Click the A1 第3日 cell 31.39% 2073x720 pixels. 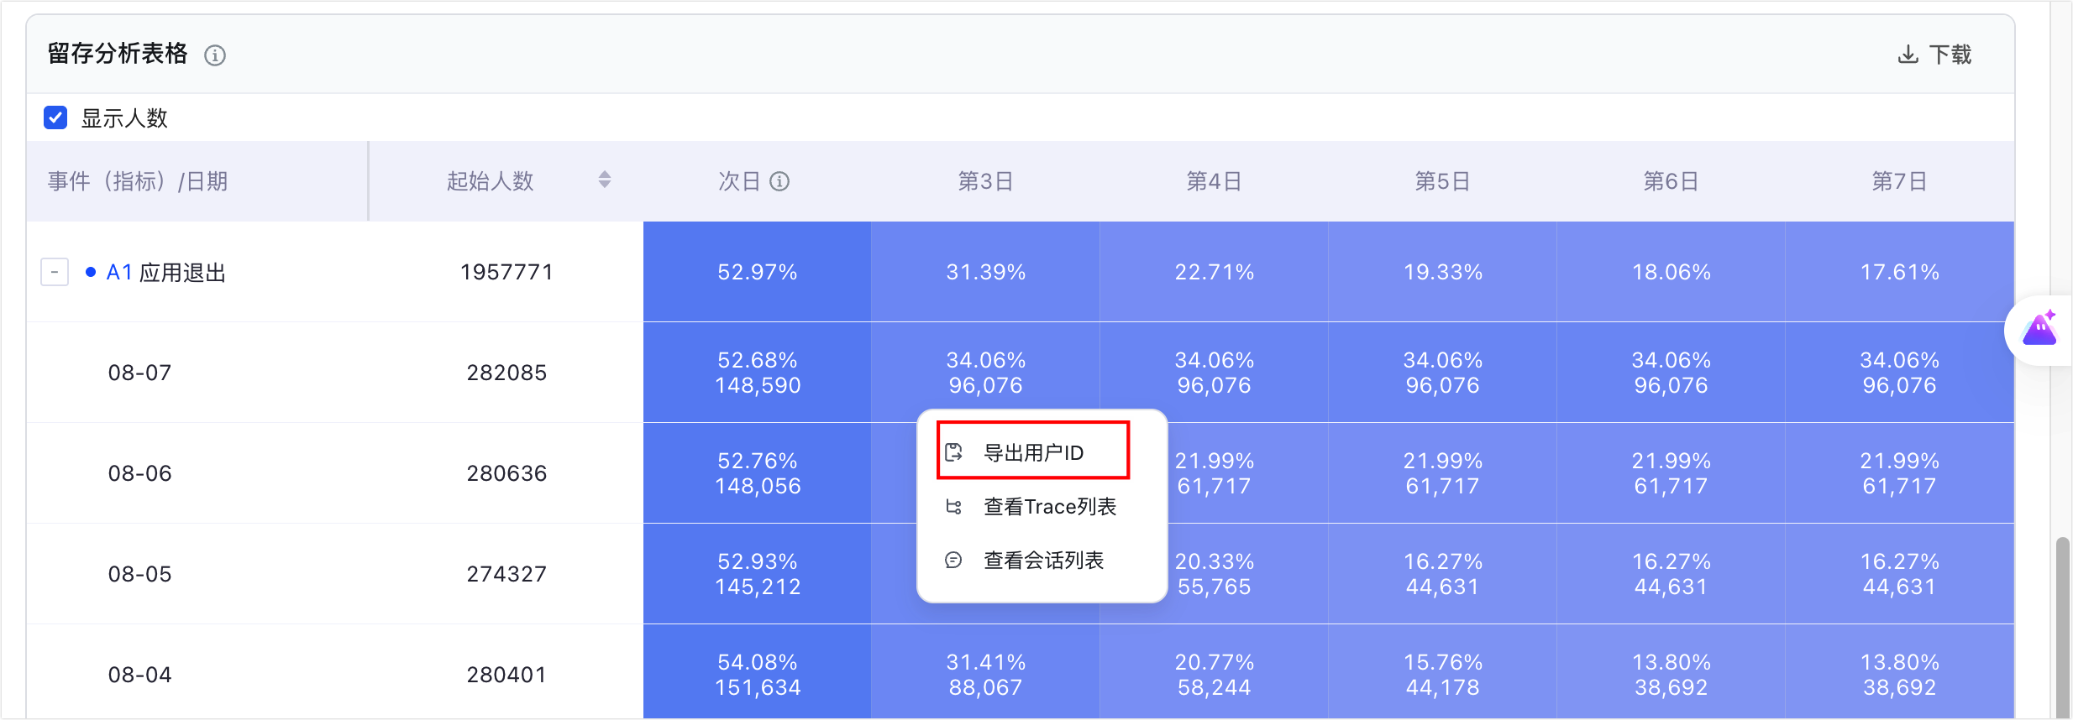(986, 272)
